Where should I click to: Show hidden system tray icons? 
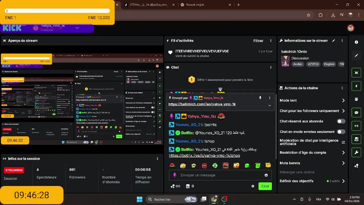pos(294,199)
